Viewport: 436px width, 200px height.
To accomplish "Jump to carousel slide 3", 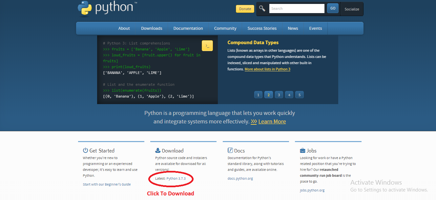I will tap(279, 95).
